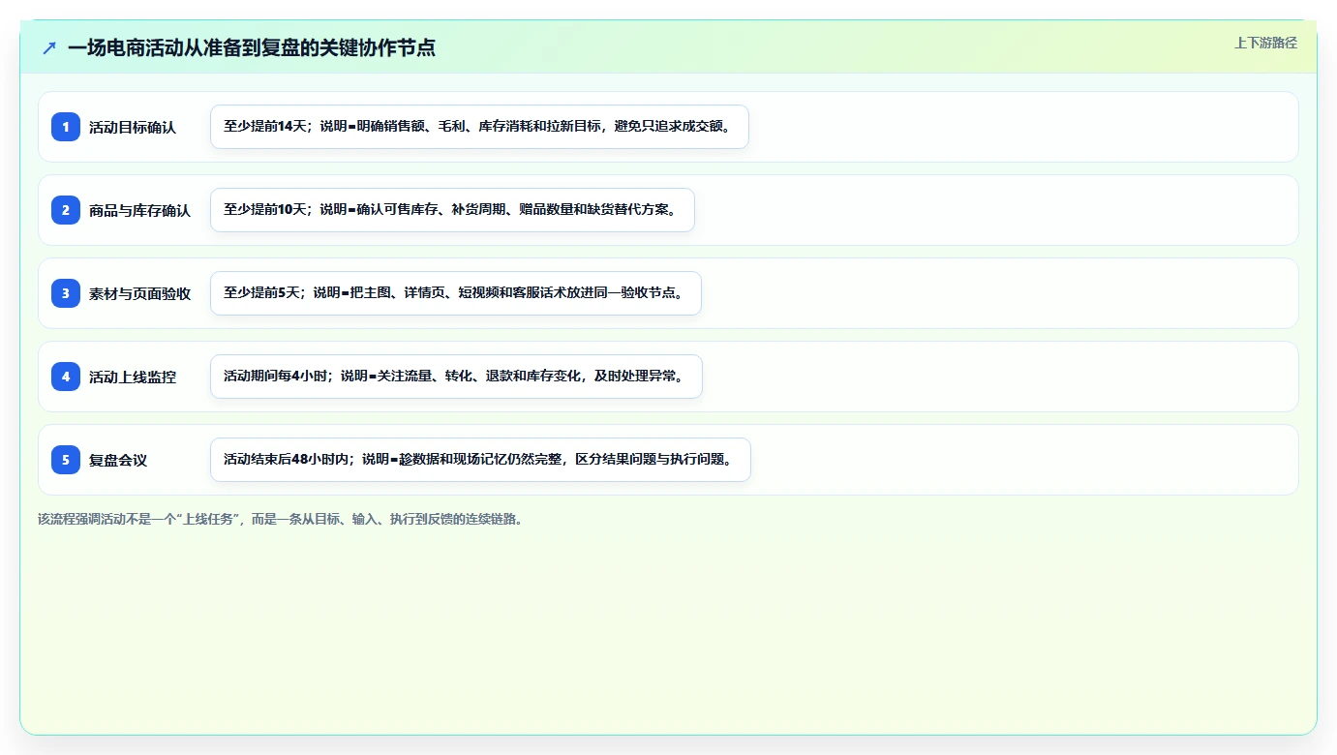This screenshot has width=1337, height=755.
Task: Open the 至少提前14天 description box
Action: (479, 127)
